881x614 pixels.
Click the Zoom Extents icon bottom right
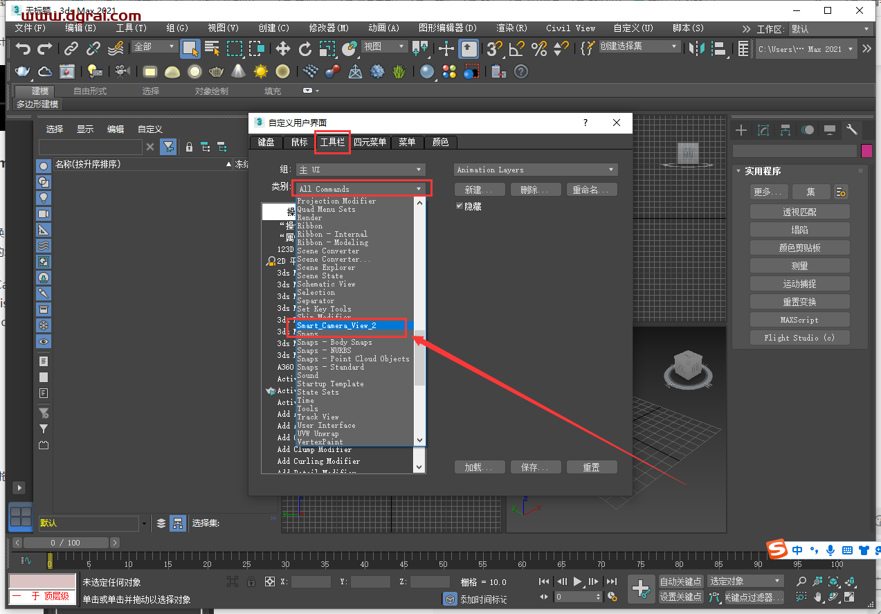click(833, 582)
